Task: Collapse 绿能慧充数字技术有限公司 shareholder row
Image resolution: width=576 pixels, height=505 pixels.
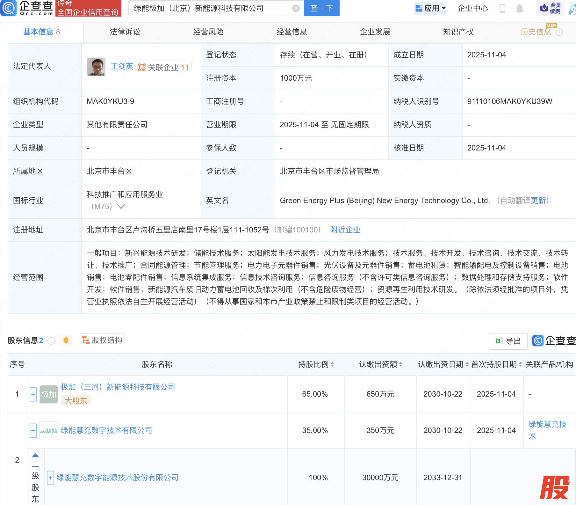Action: [x=33, y=431]
